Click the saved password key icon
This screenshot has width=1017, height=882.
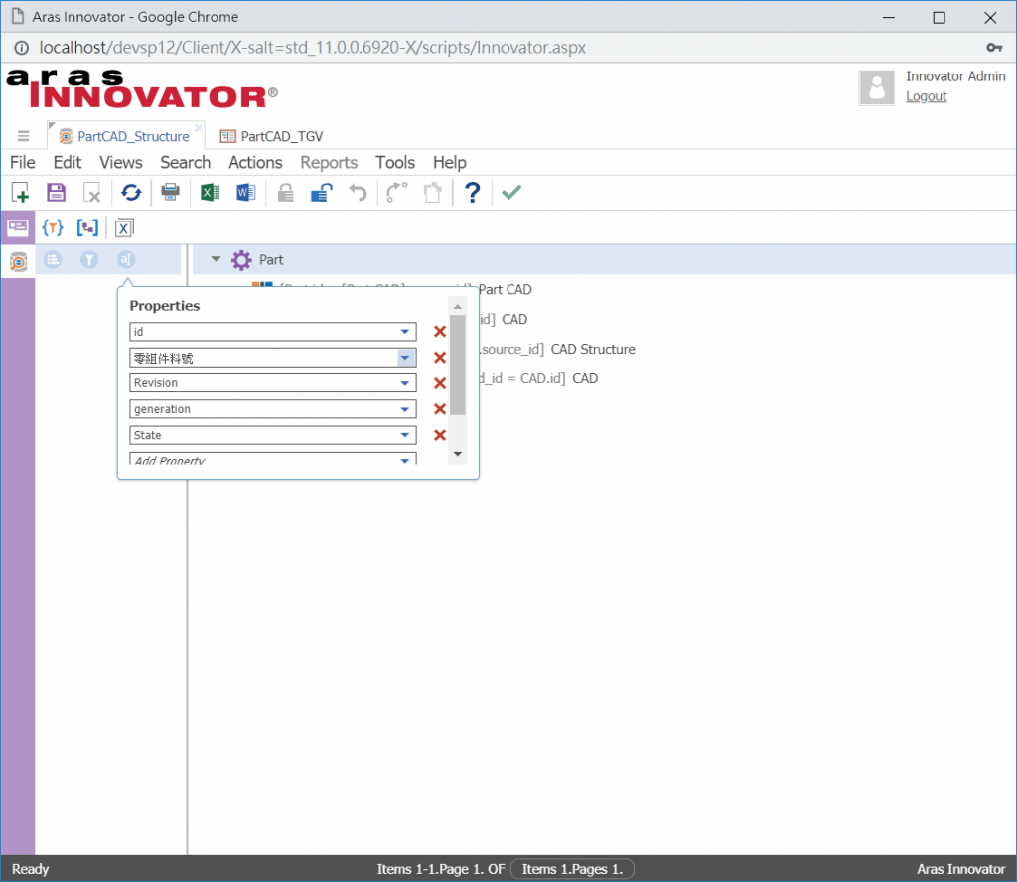[x=994, y=48]
